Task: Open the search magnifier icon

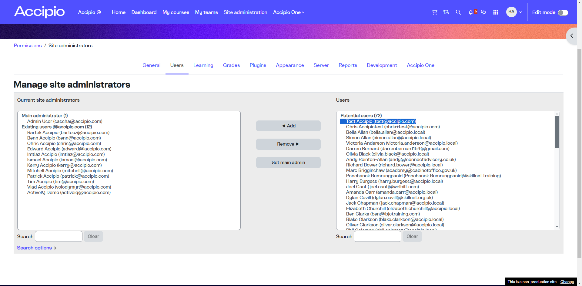Action: coord(458,12)
